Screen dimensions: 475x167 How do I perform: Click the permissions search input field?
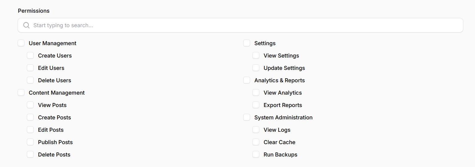pyautogui.click(x=244, y=25)
